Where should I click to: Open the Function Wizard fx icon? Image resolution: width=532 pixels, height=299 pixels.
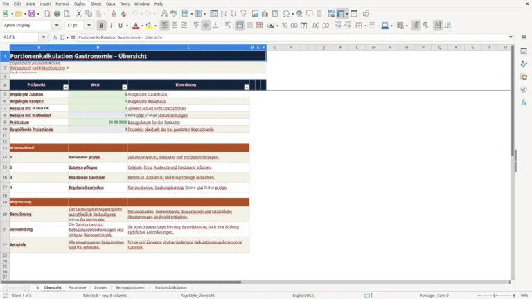[x=55, y=37]
